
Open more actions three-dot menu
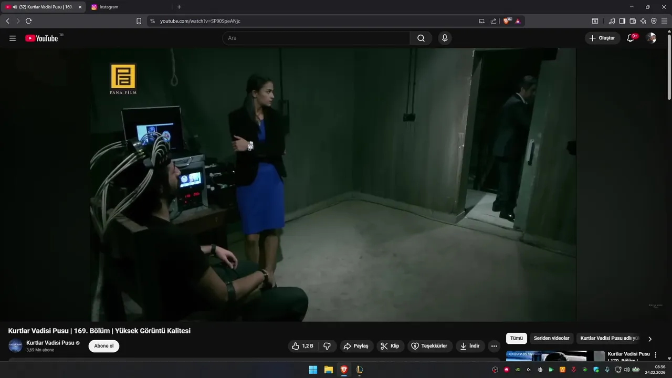[x=494, y=346]
